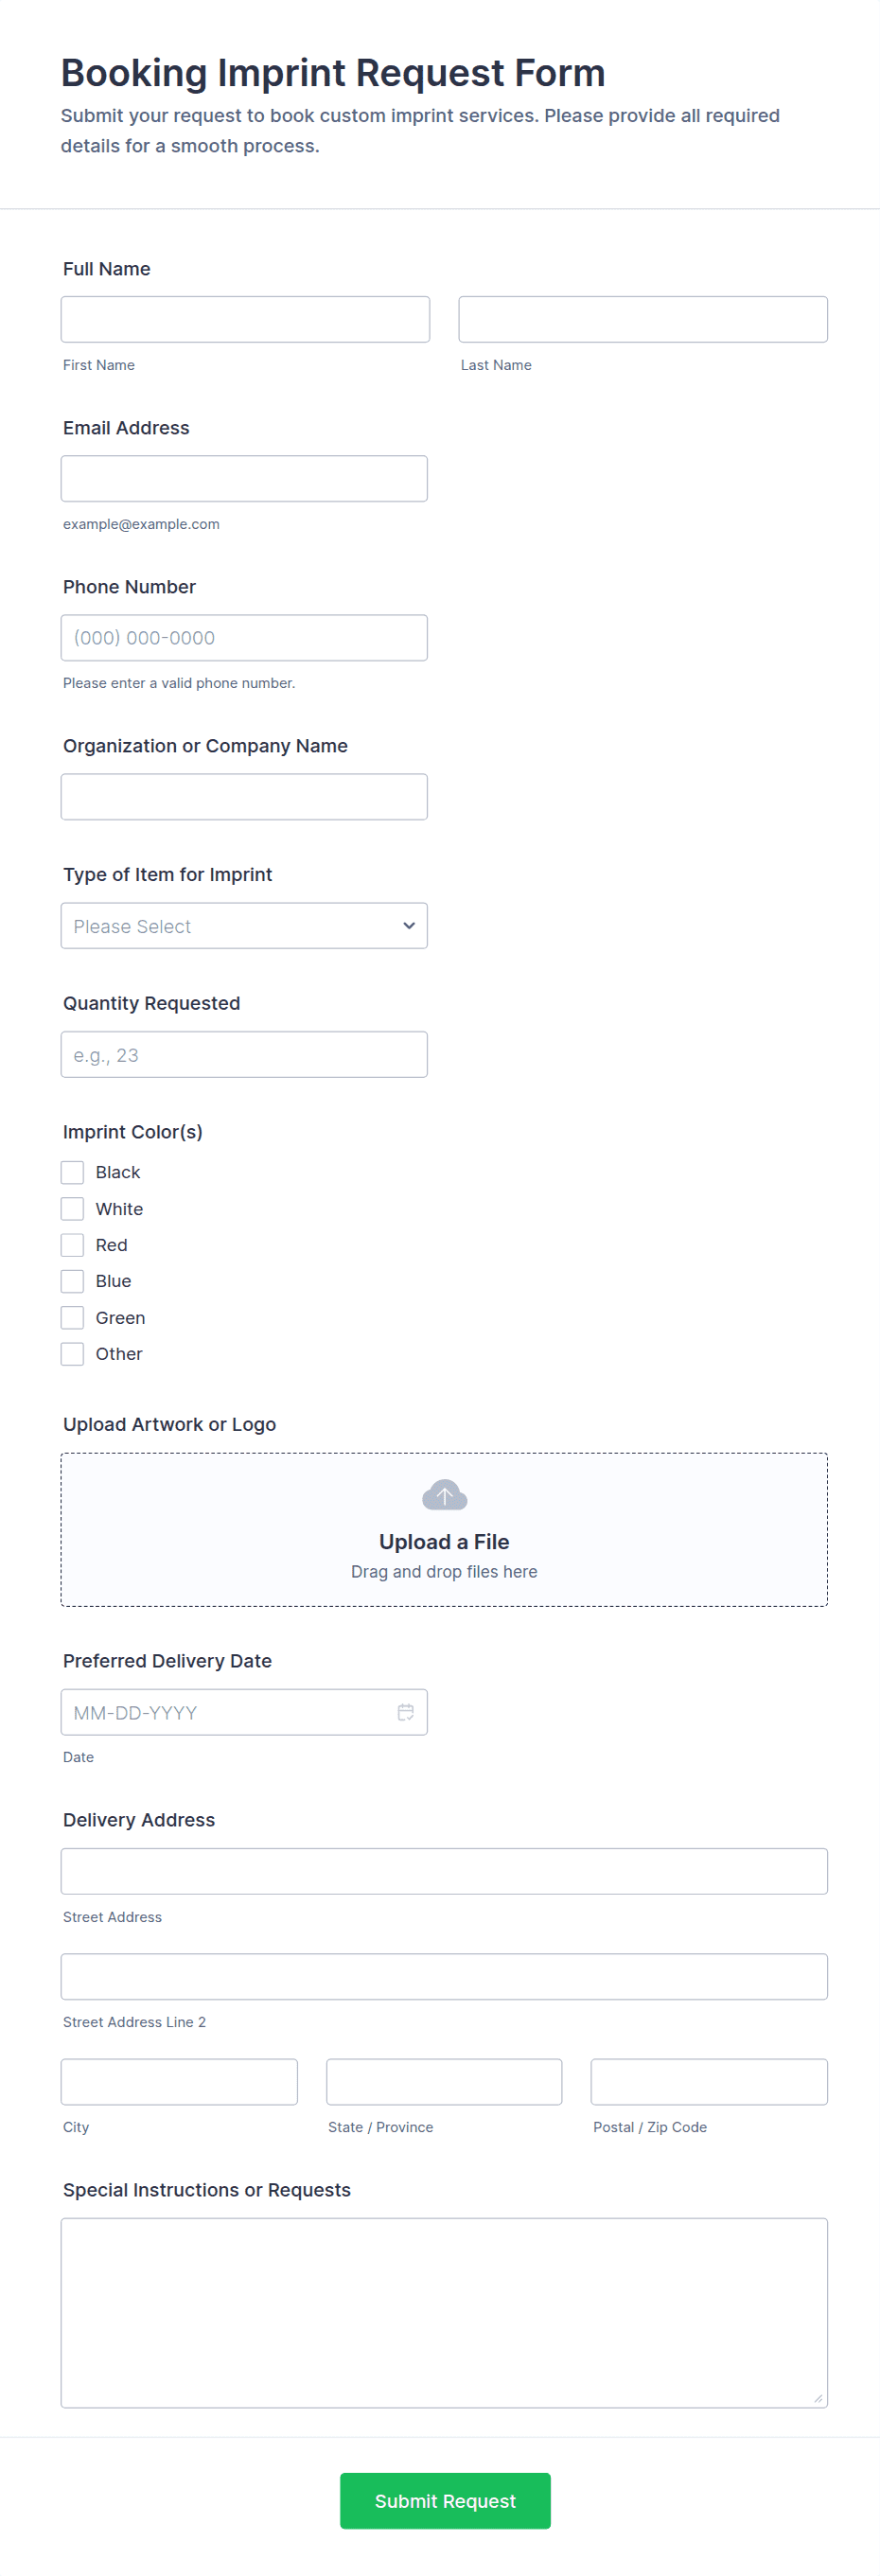Click the Special Instructions text area
The image size is (880, 2576).
tap(444, 2312)
